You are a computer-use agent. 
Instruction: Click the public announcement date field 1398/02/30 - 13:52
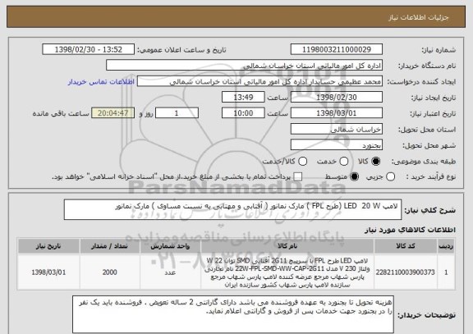click(x=89, y=49)
